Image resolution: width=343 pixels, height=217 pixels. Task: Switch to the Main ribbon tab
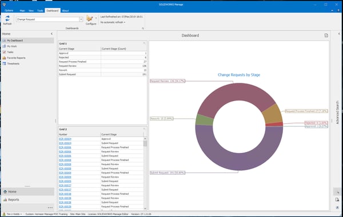coord(22,10)
